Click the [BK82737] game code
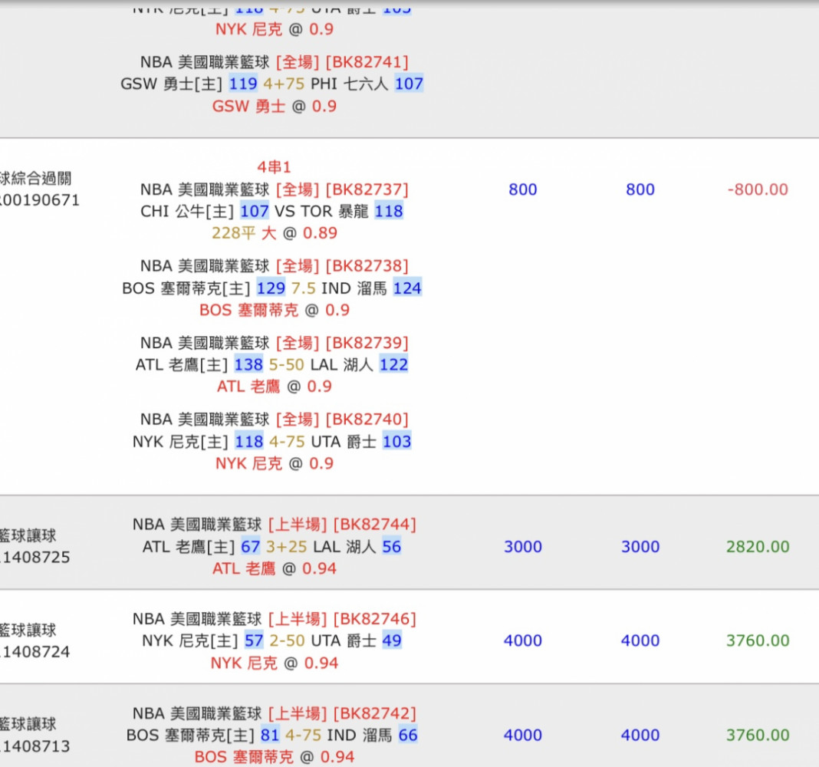Viewport: 819px width, 767px height. pyautogui.click(x=367, y=189)
